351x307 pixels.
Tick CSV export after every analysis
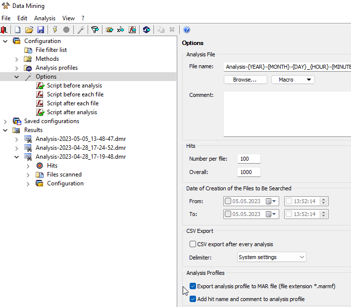click(x=193, y=244)
